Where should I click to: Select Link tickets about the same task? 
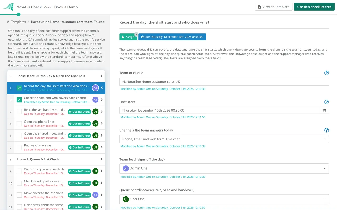[56, 207]
